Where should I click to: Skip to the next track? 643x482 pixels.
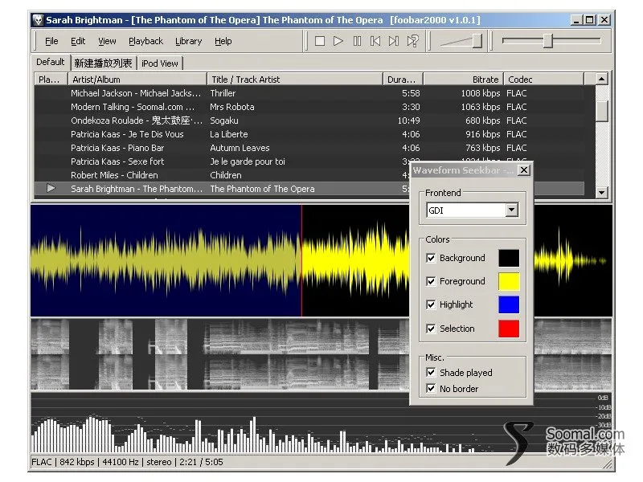pos(394,41)
